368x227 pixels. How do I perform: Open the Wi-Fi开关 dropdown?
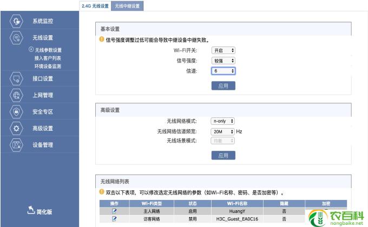(223, 50)
